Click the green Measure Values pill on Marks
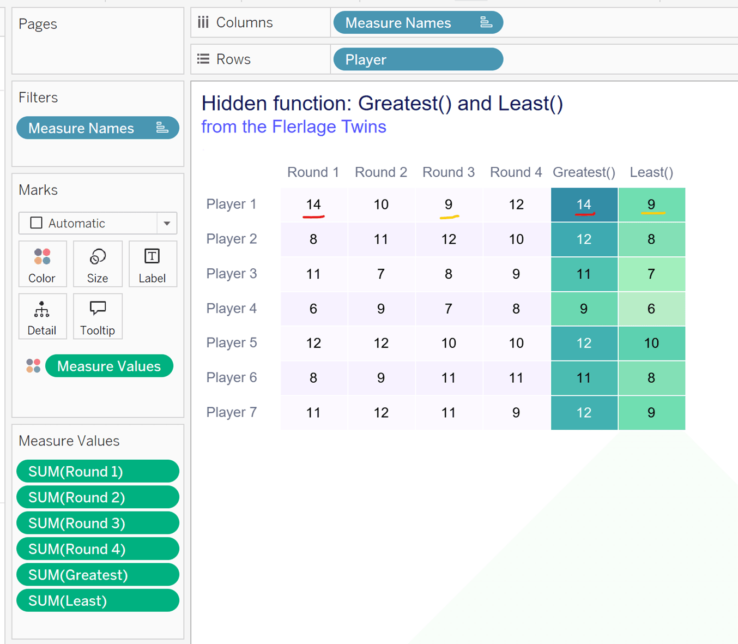Screen dimensions: 738x644 pyautogui.click(x=109, y=366)
